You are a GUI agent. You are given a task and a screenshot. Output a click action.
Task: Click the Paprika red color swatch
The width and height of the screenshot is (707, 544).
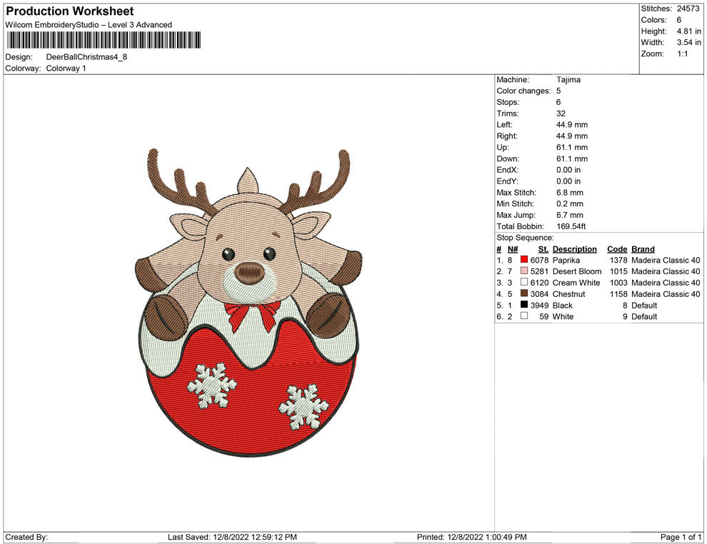524,260
